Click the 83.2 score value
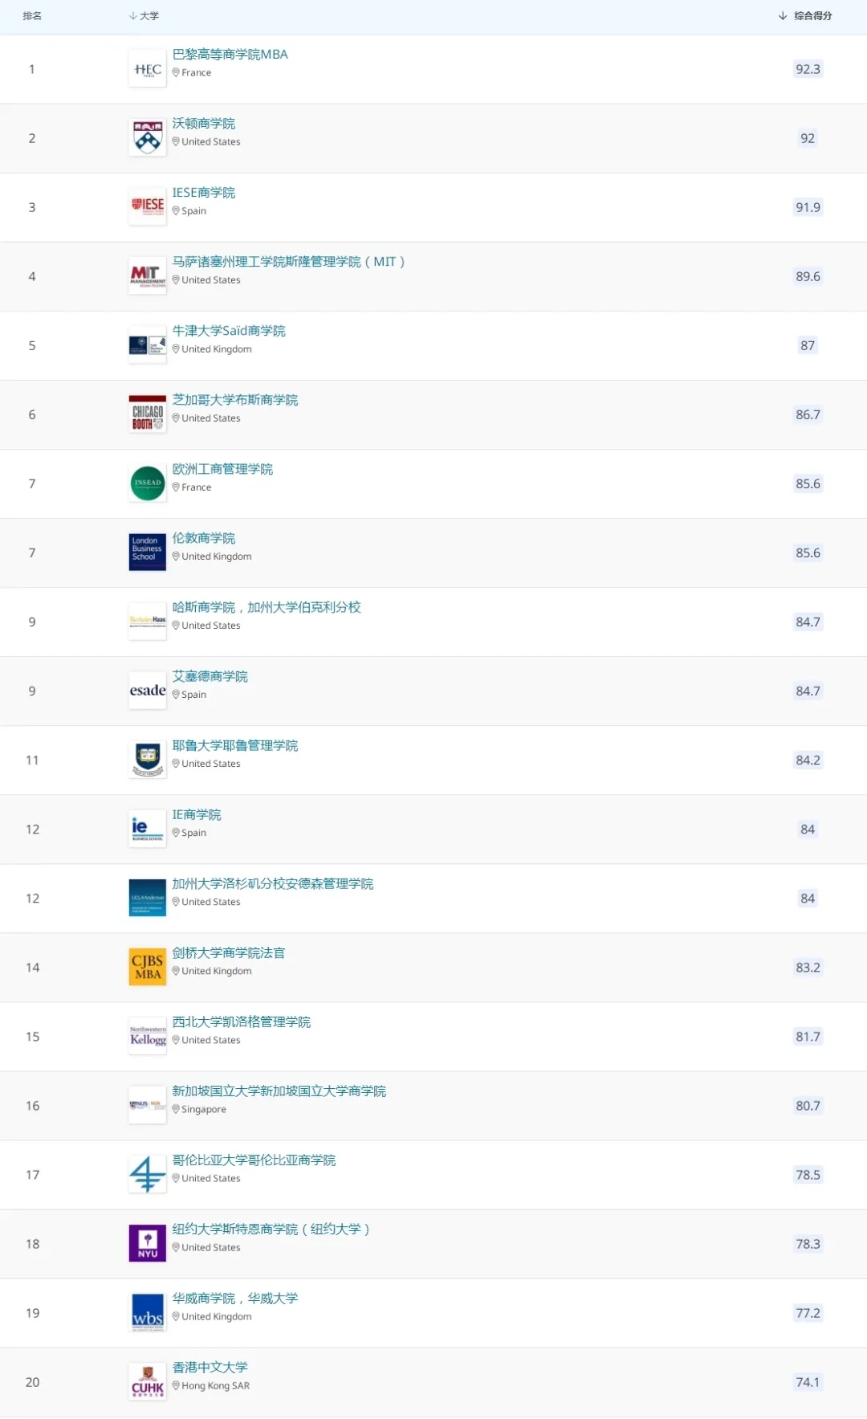 808,967
